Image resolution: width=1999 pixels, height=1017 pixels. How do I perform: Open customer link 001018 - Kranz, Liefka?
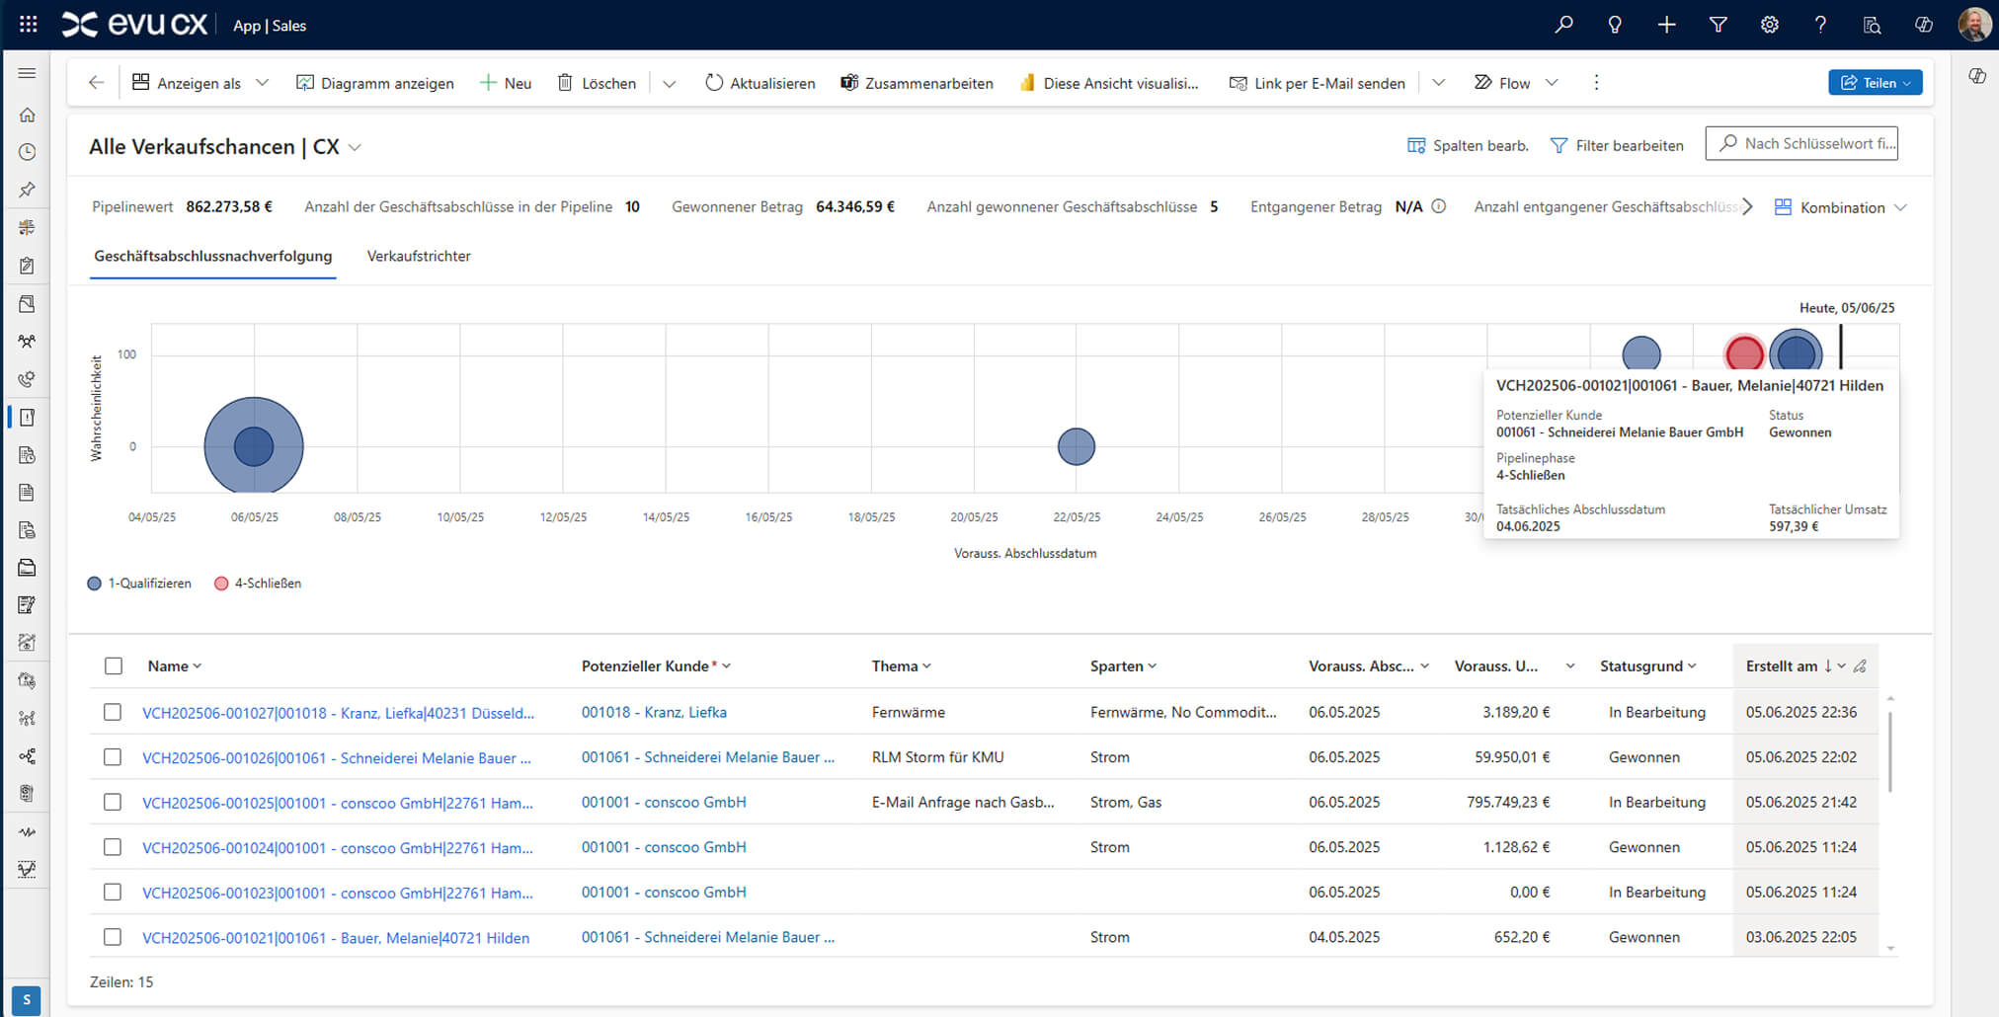pos(654,712)
